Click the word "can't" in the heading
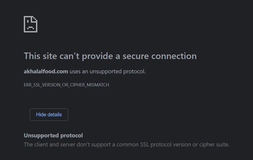Screen dimensions: 253x160 [x=69, y=56]
